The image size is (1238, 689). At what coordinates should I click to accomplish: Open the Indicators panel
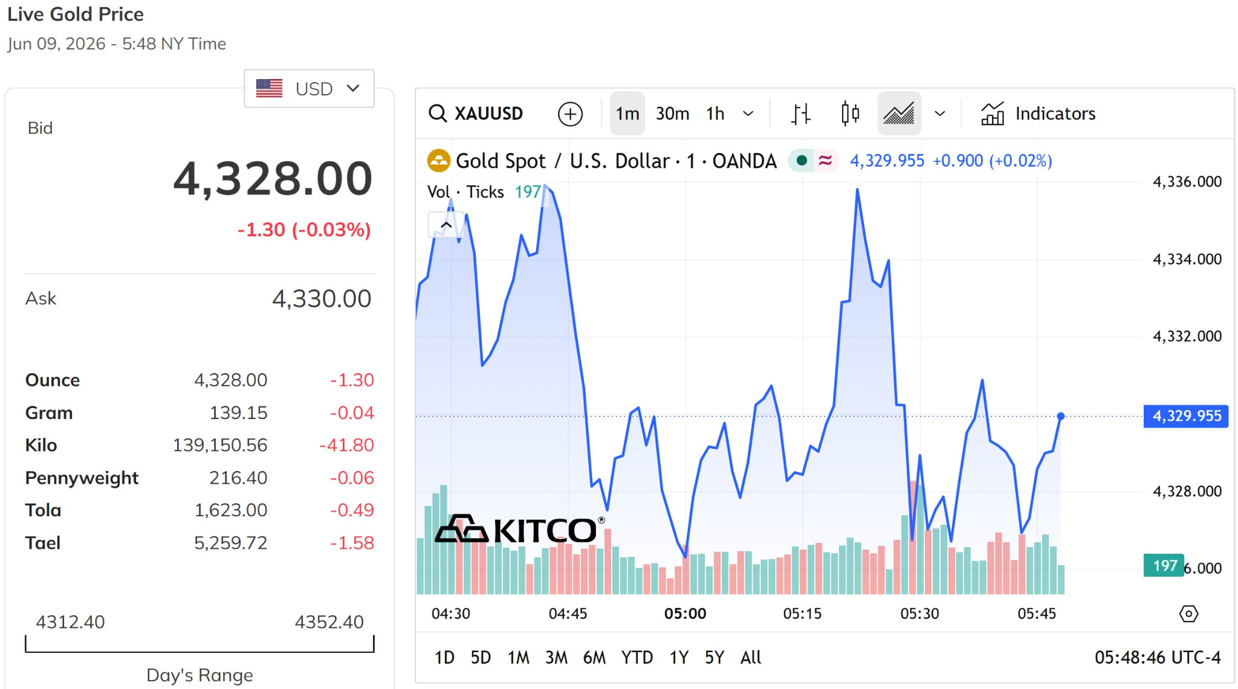point(1038,114)
